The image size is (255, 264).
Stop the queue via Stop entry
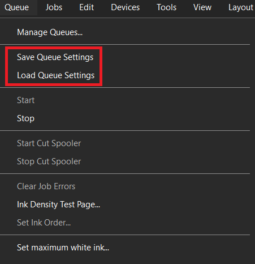coord(125,118)
